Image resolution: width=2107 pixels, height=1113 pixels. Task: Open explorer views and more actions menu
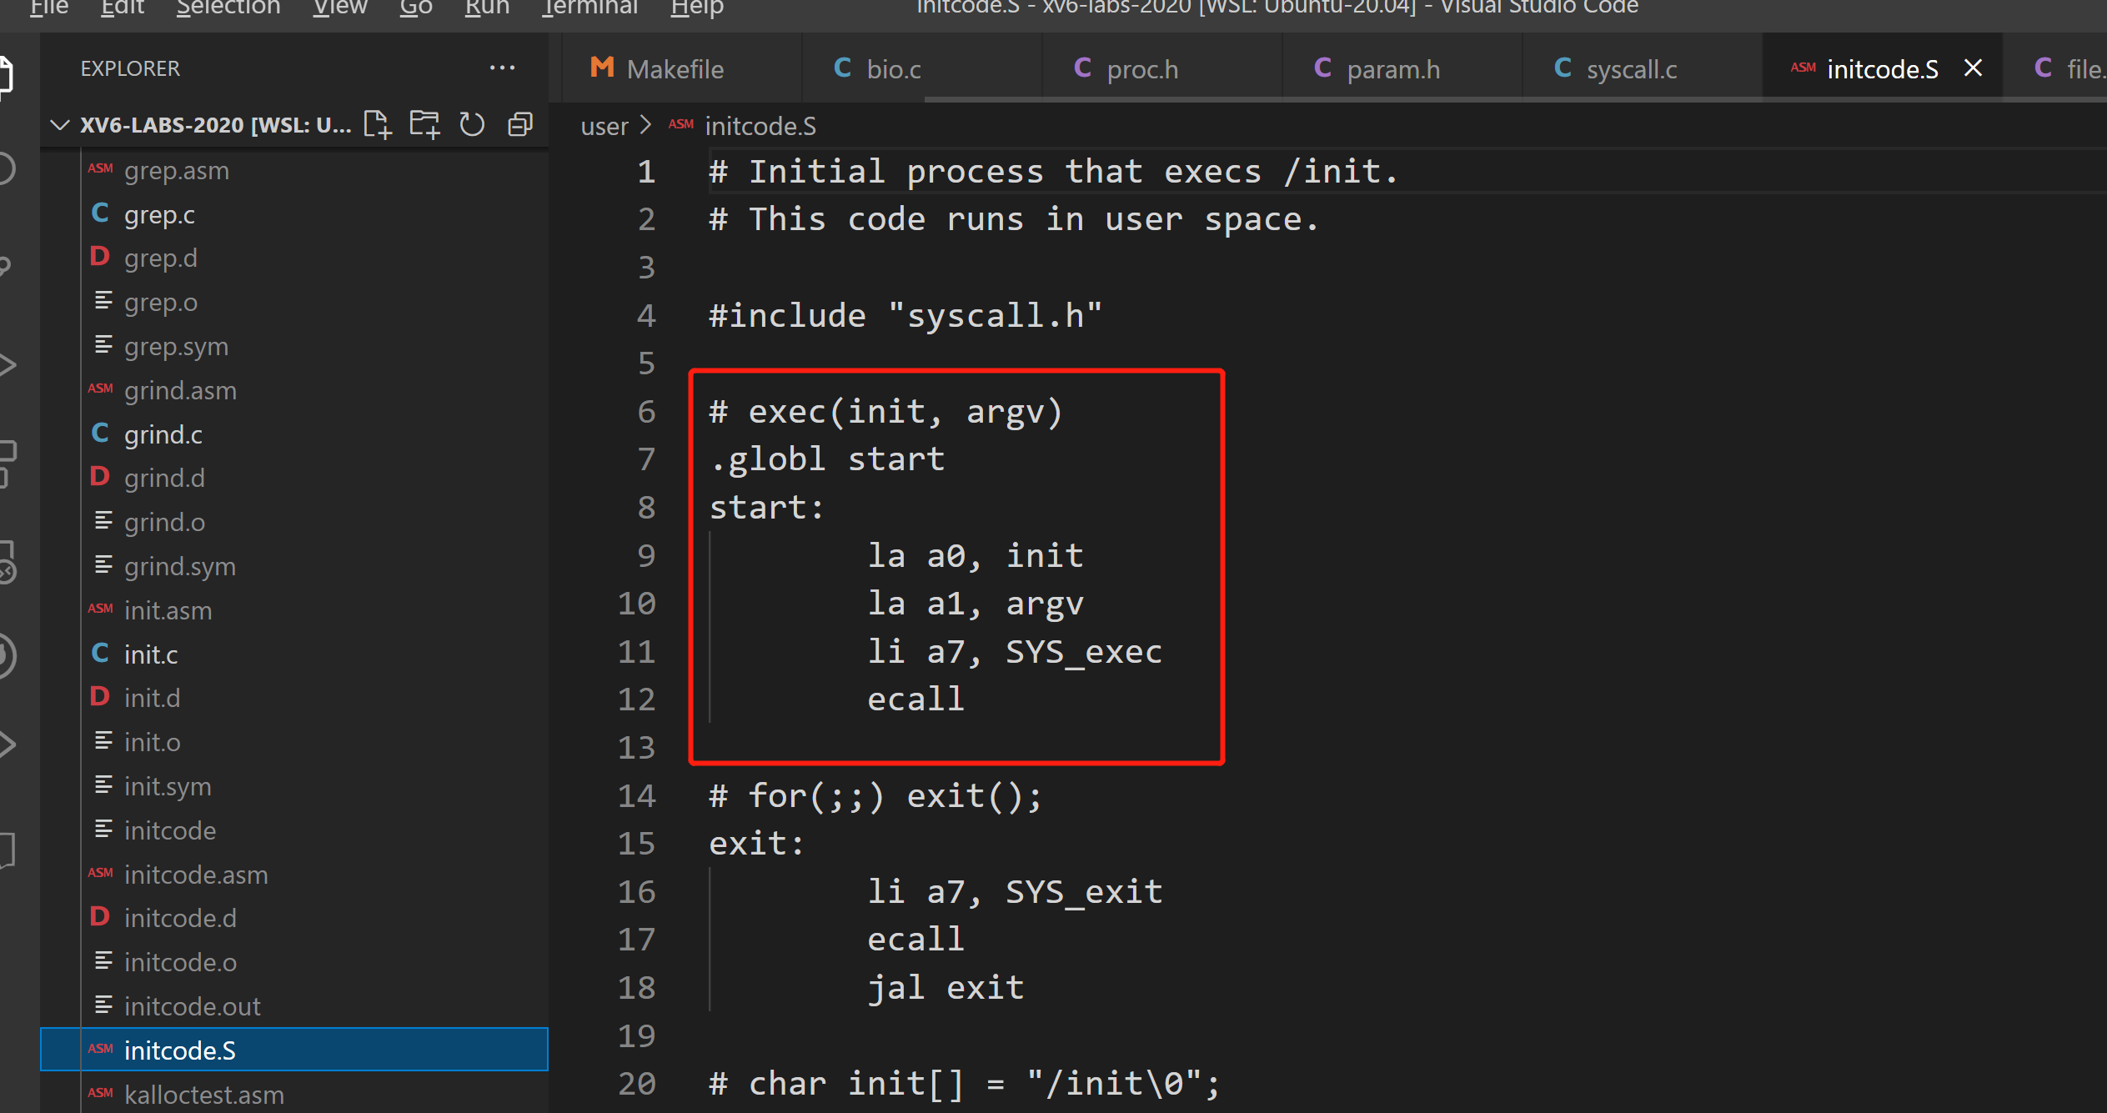pyautogui.click(x=502, y=68)
